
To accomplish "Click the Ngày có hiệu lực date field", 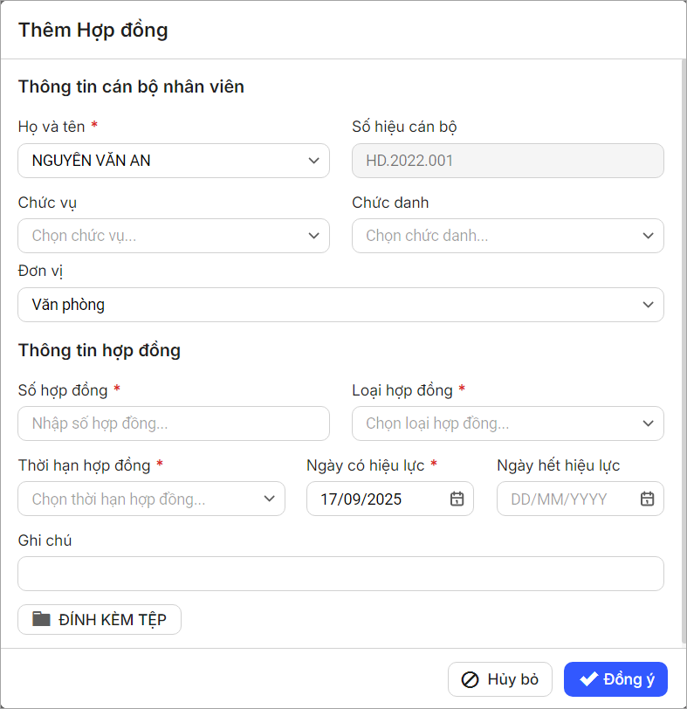I will (380, 499).
